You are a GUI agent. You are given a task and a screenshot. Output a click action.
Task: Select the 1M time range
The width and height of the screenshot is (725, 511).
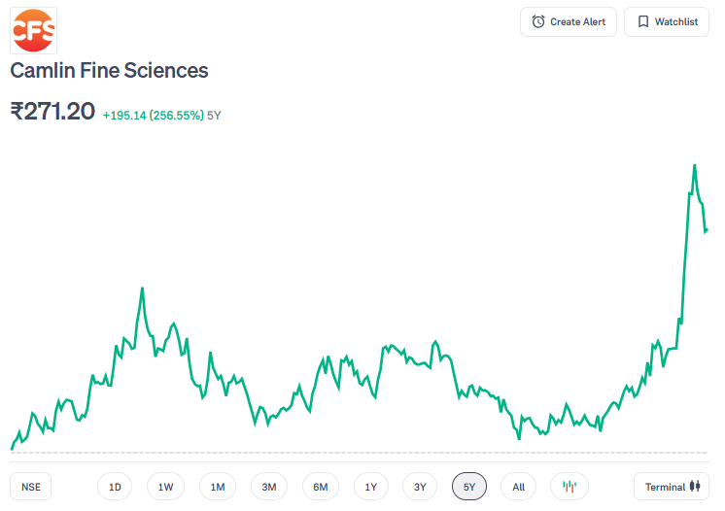218,487
